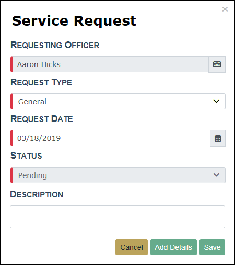This screenshot has height=265, width=235.
Task: Click the Service Request heading
Action: [x=74, y=21]
